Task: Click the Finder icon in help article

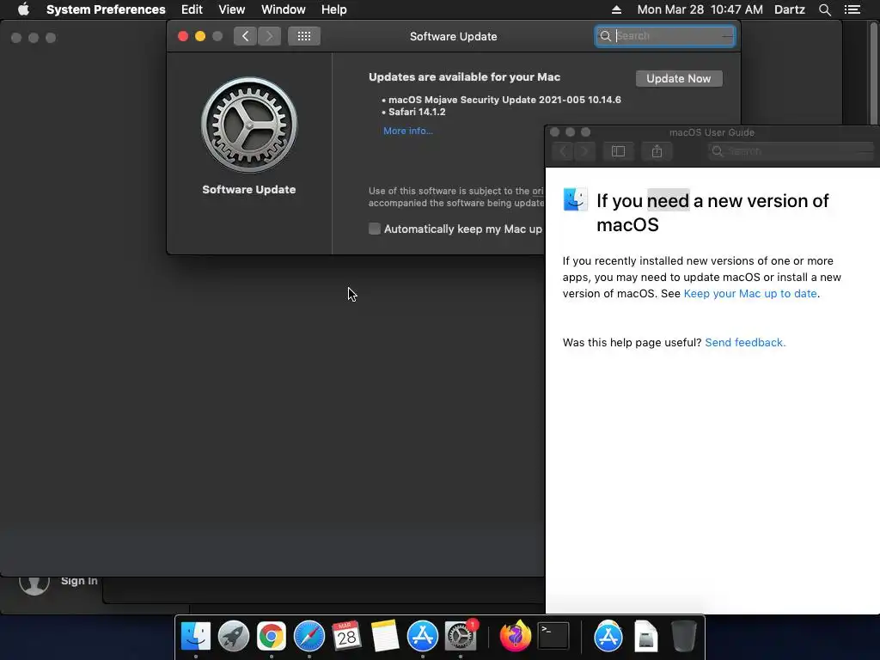Action: click(575, 199)
